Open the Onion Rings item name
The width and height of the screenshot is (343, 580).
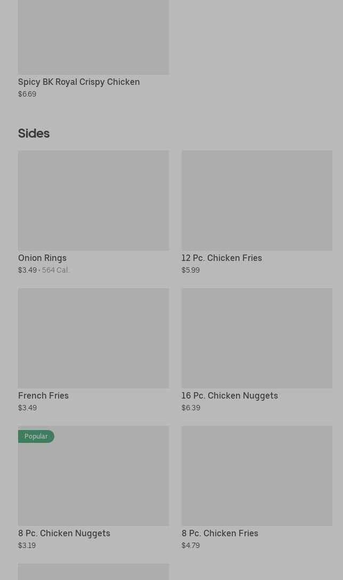tap(42, 258)
